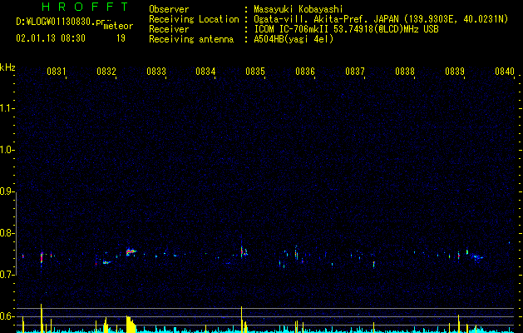Viewport: 523px width, 333px height.
Task: Select the Ogata-vill. Akita-Pref. JAPAN location text
Action: point(381,19)
